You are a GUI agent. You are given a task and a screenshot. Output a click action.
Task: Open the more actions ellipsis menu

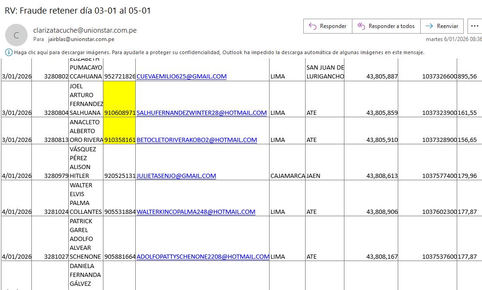pyautogui.click(x=475, y=26)
